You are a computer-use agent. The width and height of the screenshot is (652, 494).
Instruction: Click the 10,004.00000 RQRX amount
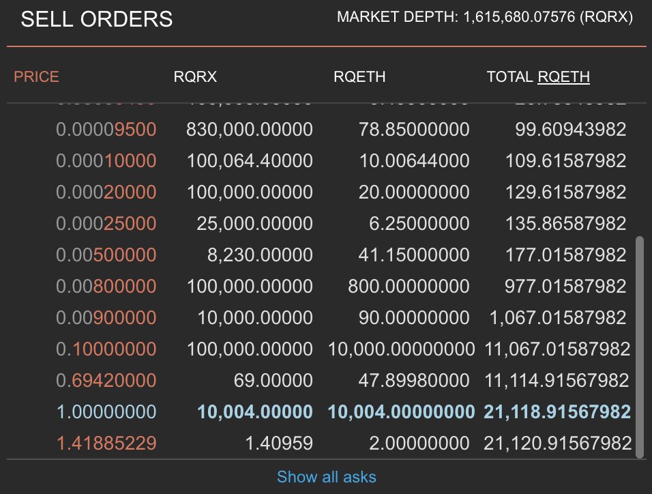255,411
